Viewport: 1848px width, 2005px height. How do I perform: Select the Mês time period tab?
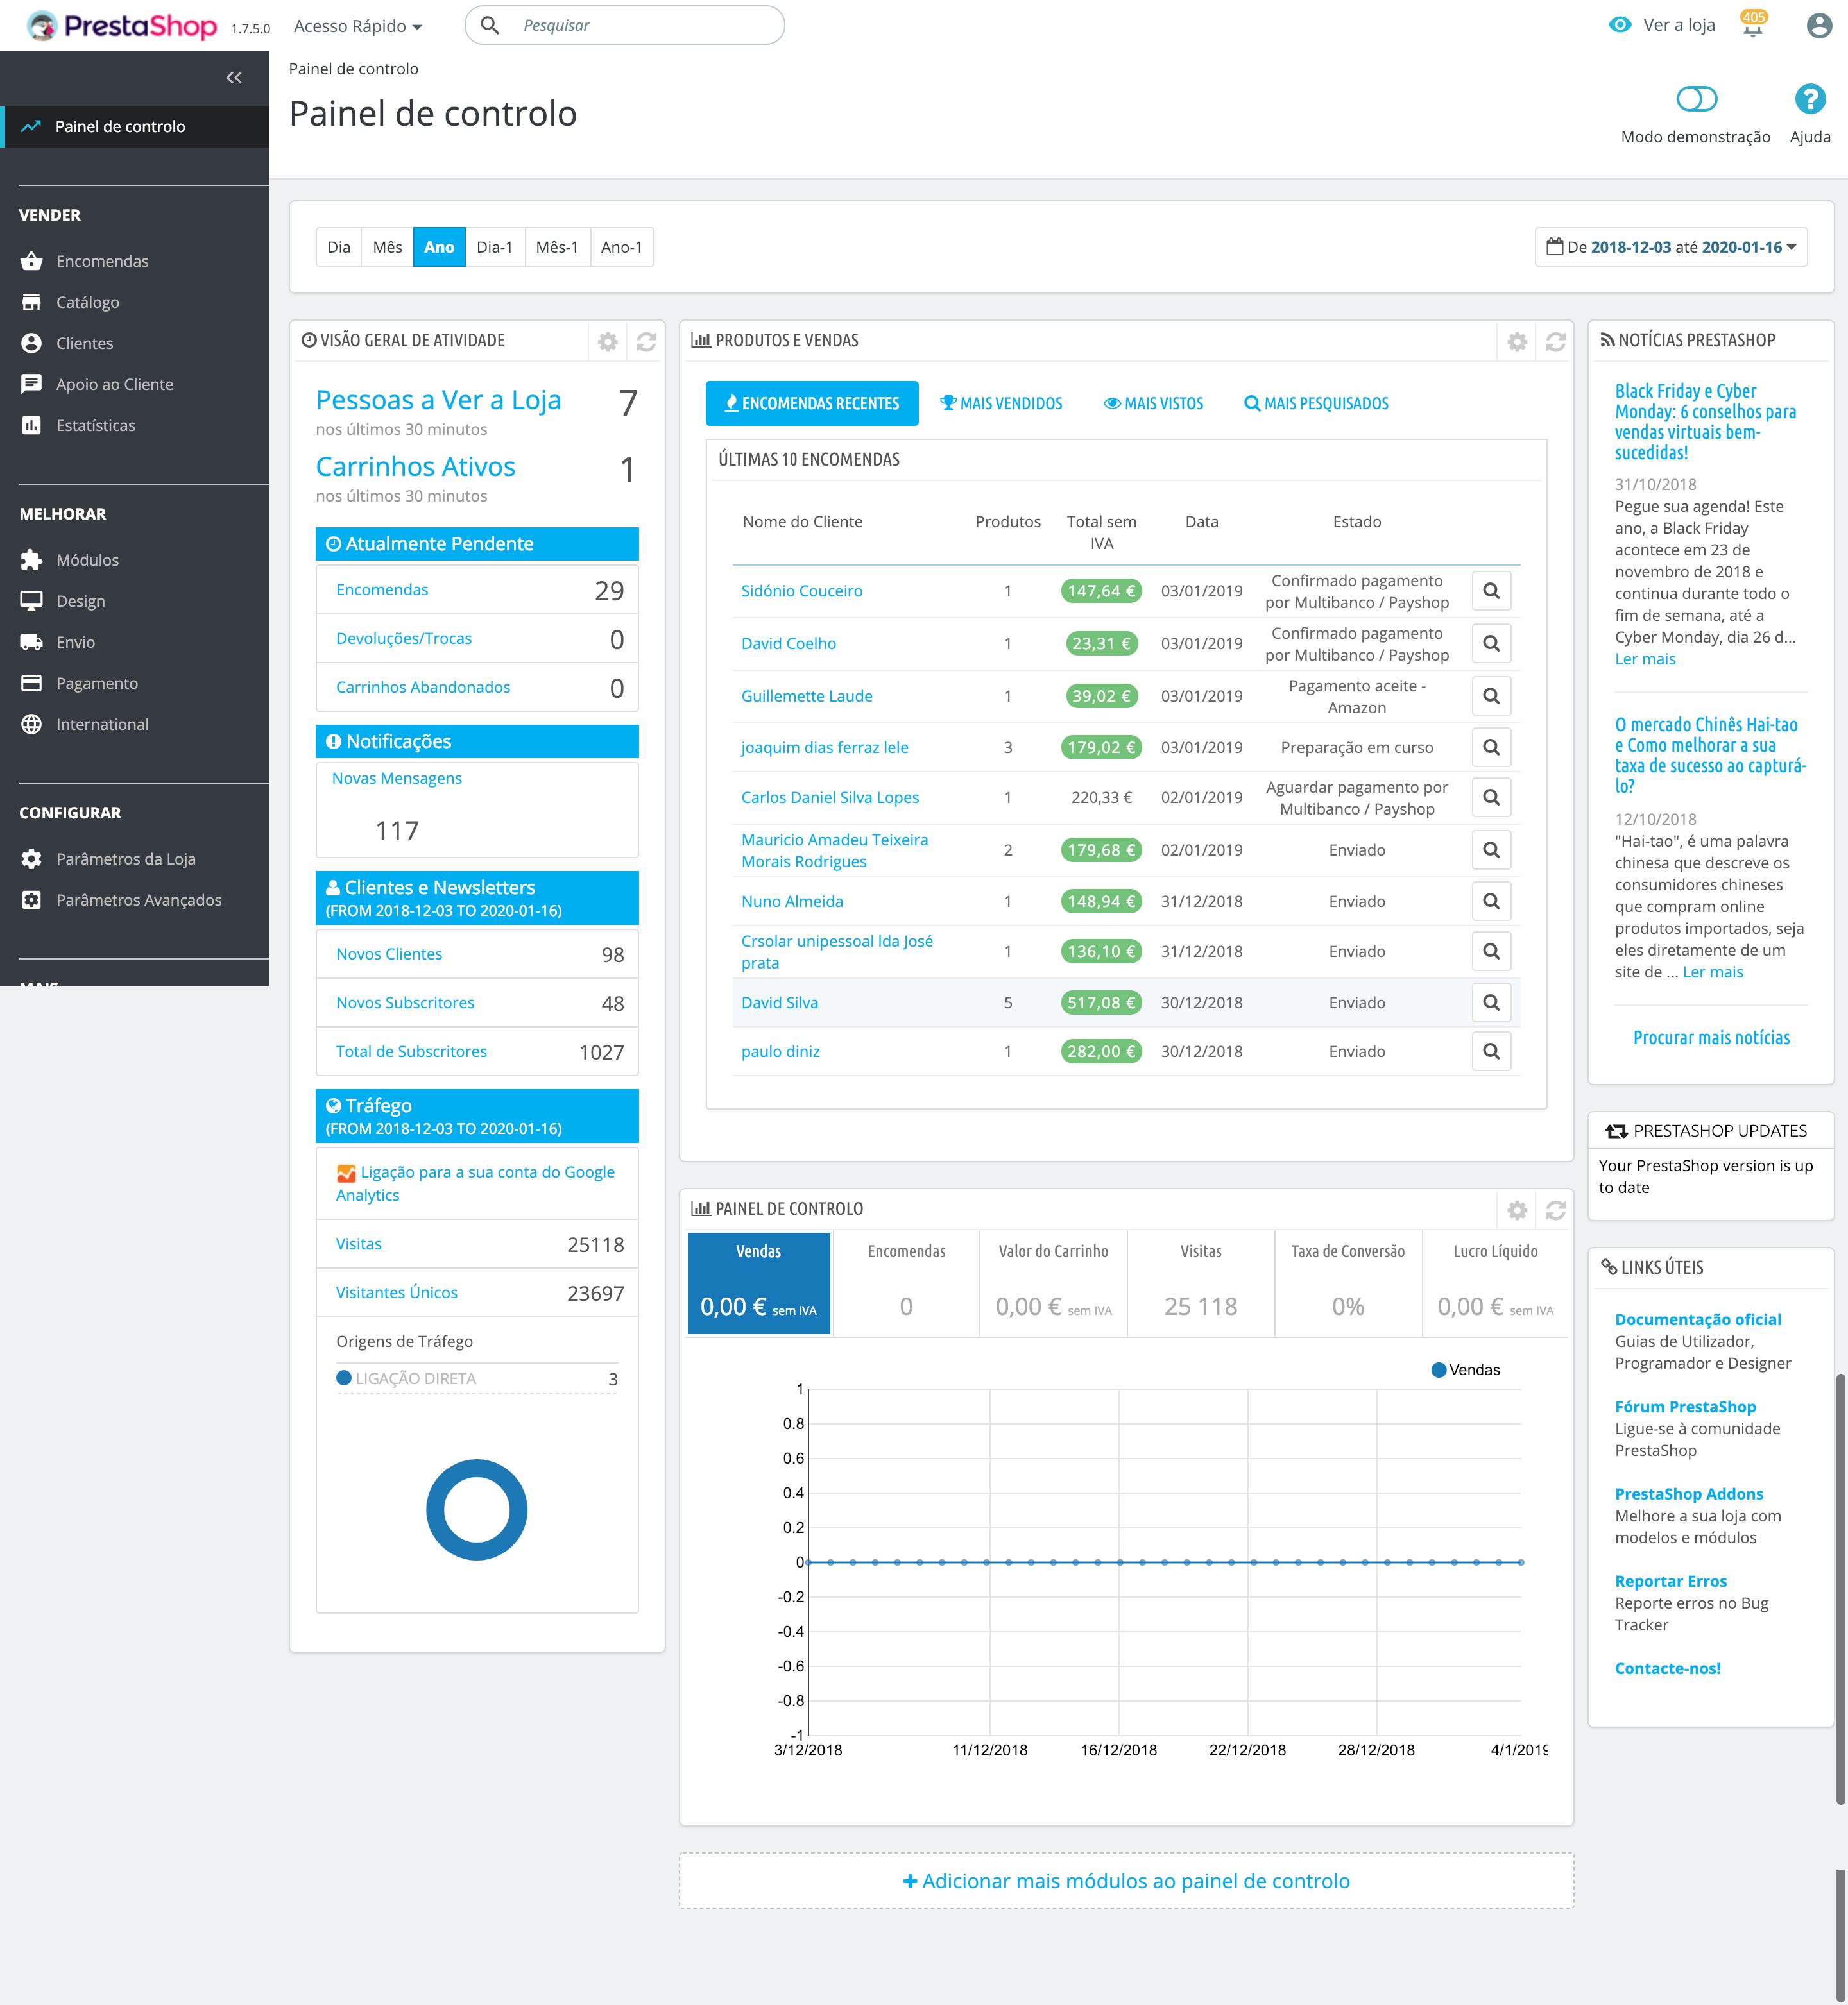point(387,247)
